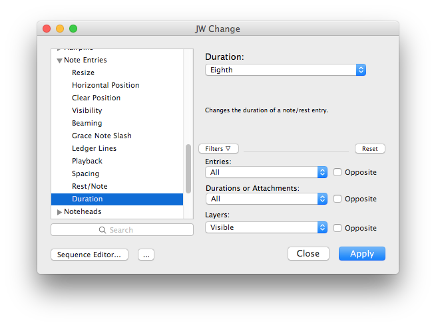The image size is (436, 327).
Task: Select Resize in the Note Entries list
Action: [x=83, y=72]
